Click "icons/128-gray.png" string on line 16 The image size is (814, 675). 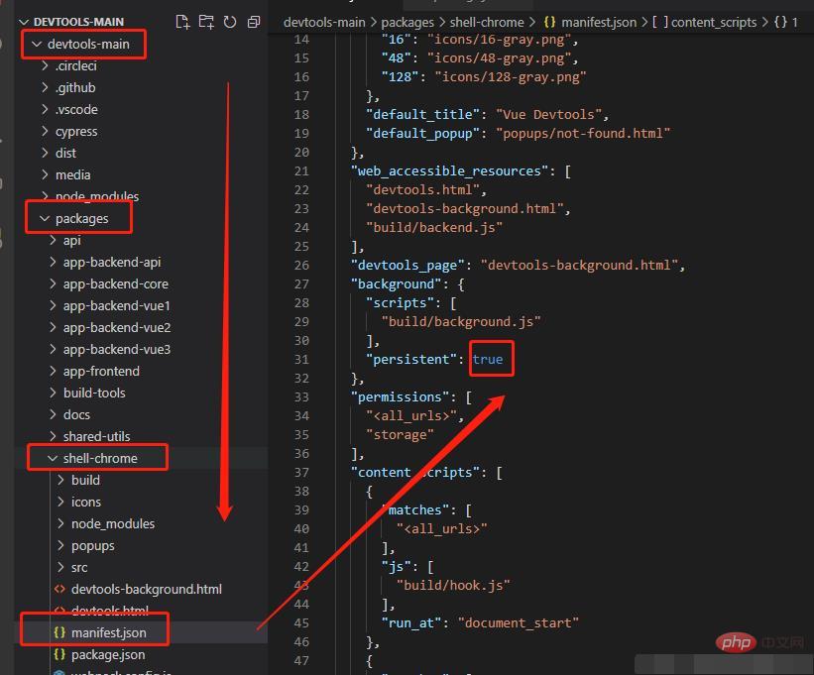[x=511, y=76]
